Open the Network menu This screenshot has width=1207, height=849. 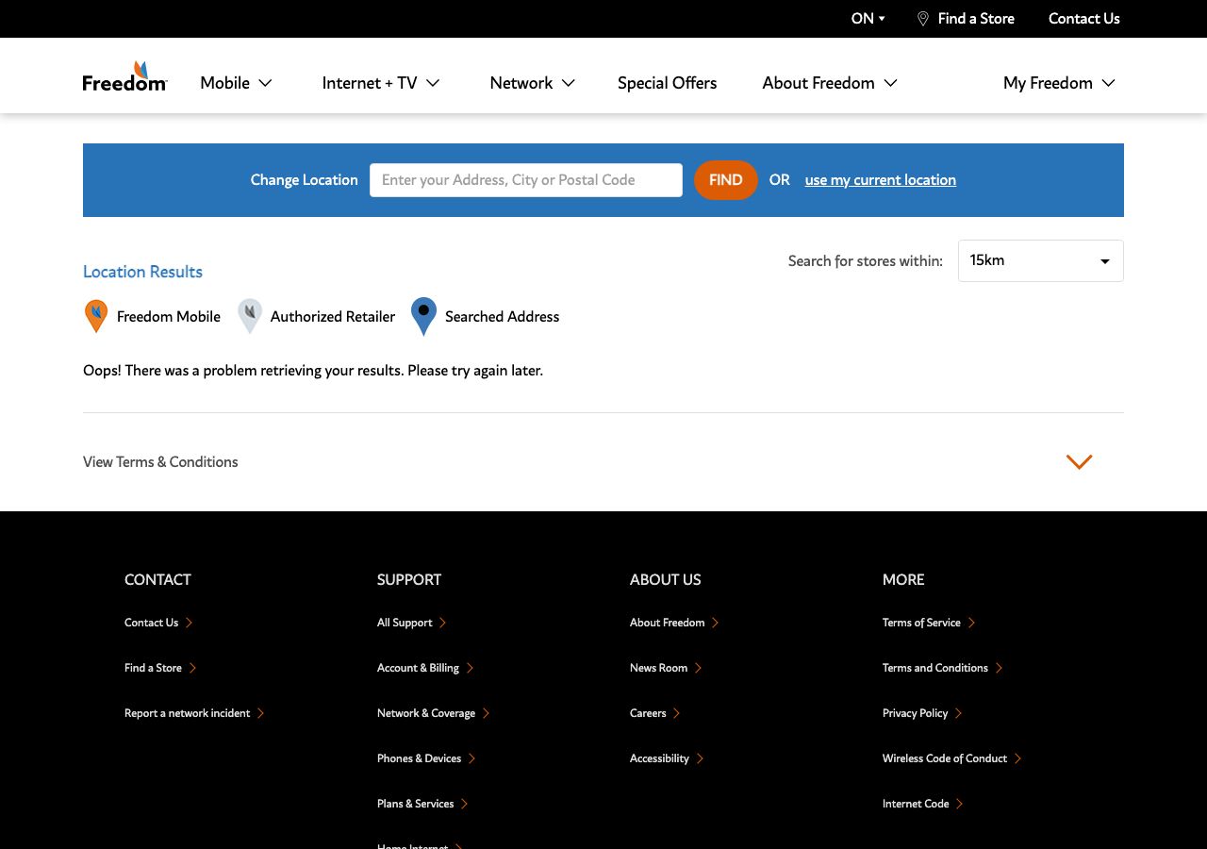tap(532, 83)
